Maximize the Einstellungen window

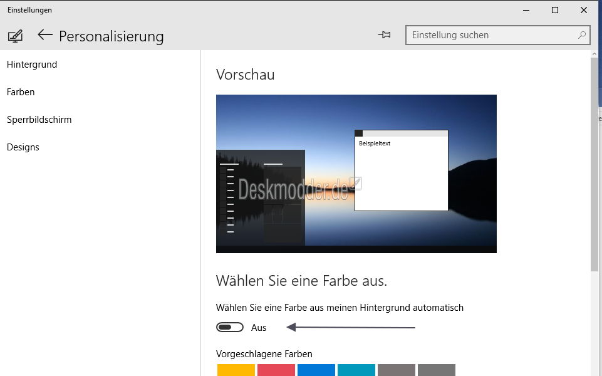[x=555, y=11]
